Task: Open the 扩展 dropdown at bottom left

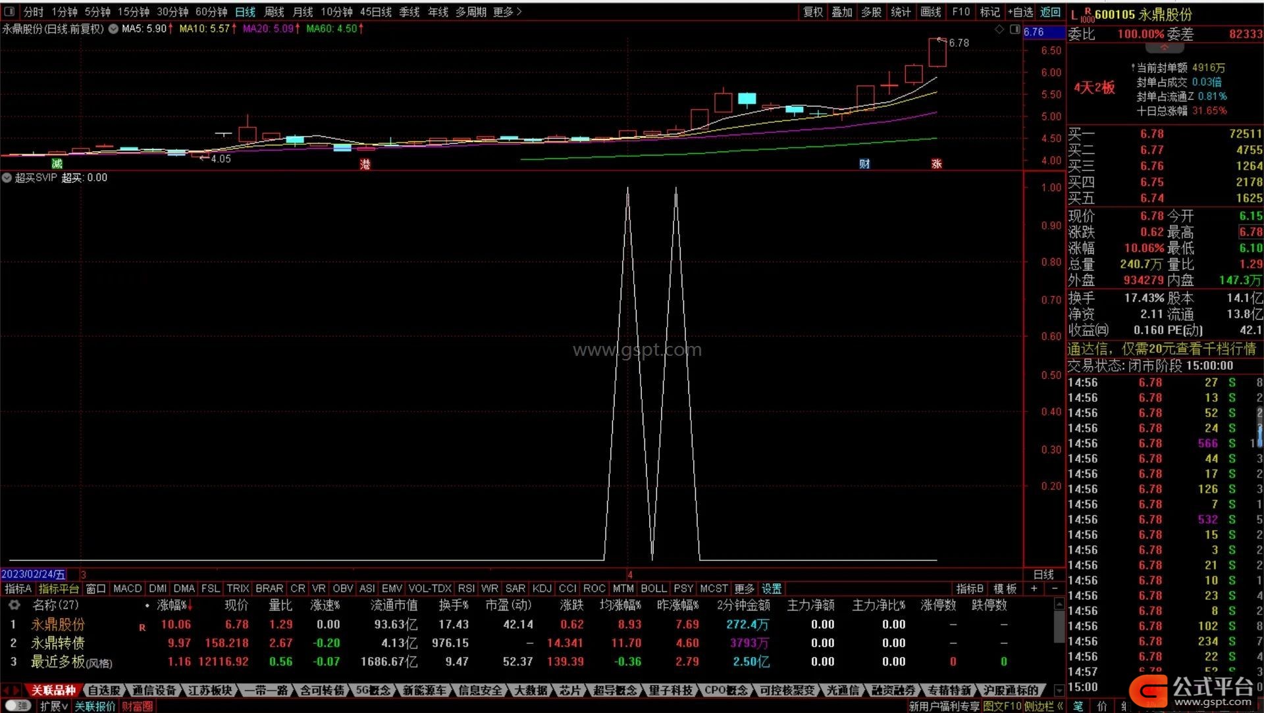Action: pos(54,706)
